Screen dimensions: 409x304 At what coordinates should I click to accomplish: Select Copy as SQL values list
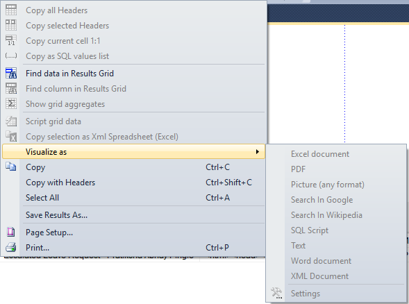coord(134,56)
